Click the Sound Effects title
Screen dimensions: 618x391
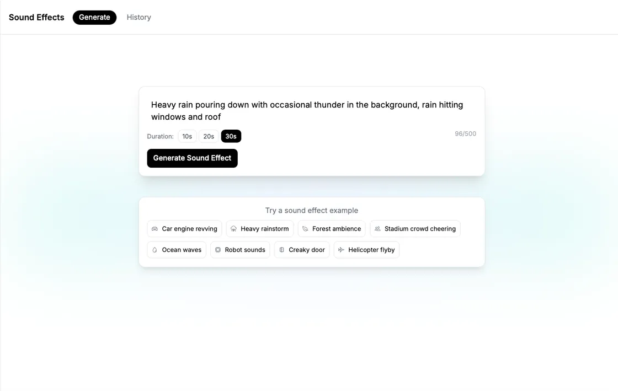pyautogui.click(x=36, y=18)
